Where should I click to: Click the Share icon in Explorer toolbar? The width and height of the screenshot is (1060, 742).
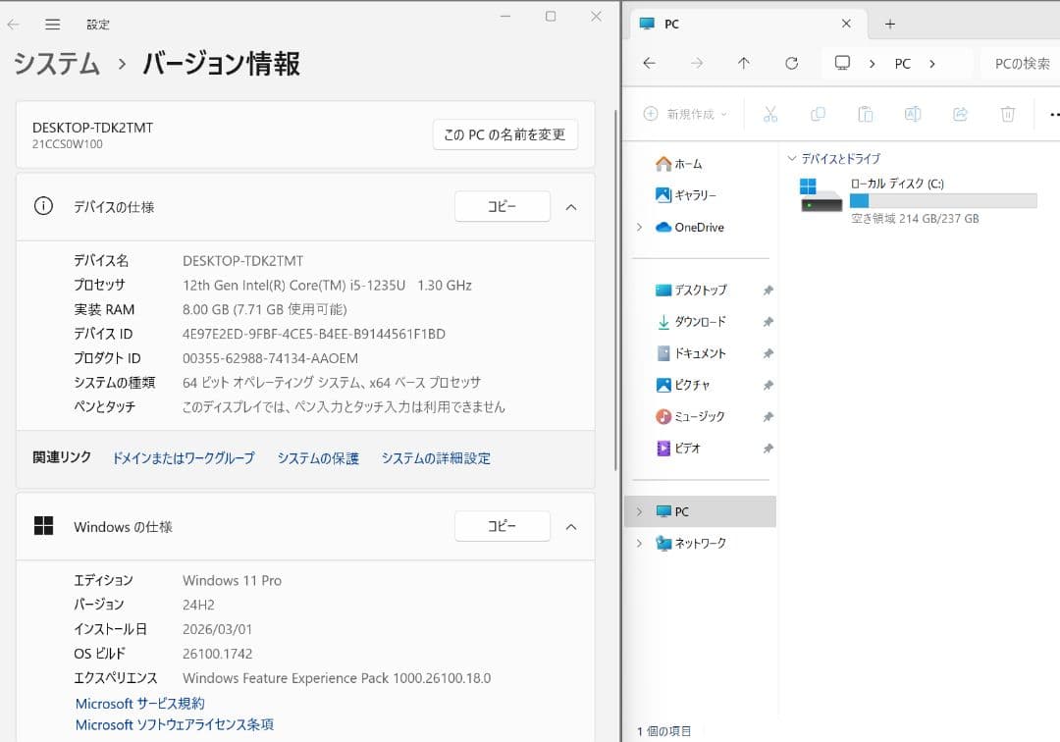pyautogui.click(x=960, y=114)
